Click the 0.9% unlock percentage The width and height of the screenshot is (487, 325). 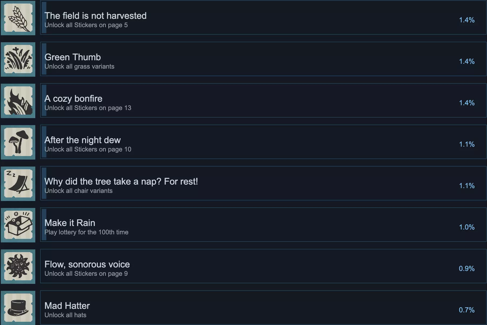pyautogui.click(x=467, y=269)
